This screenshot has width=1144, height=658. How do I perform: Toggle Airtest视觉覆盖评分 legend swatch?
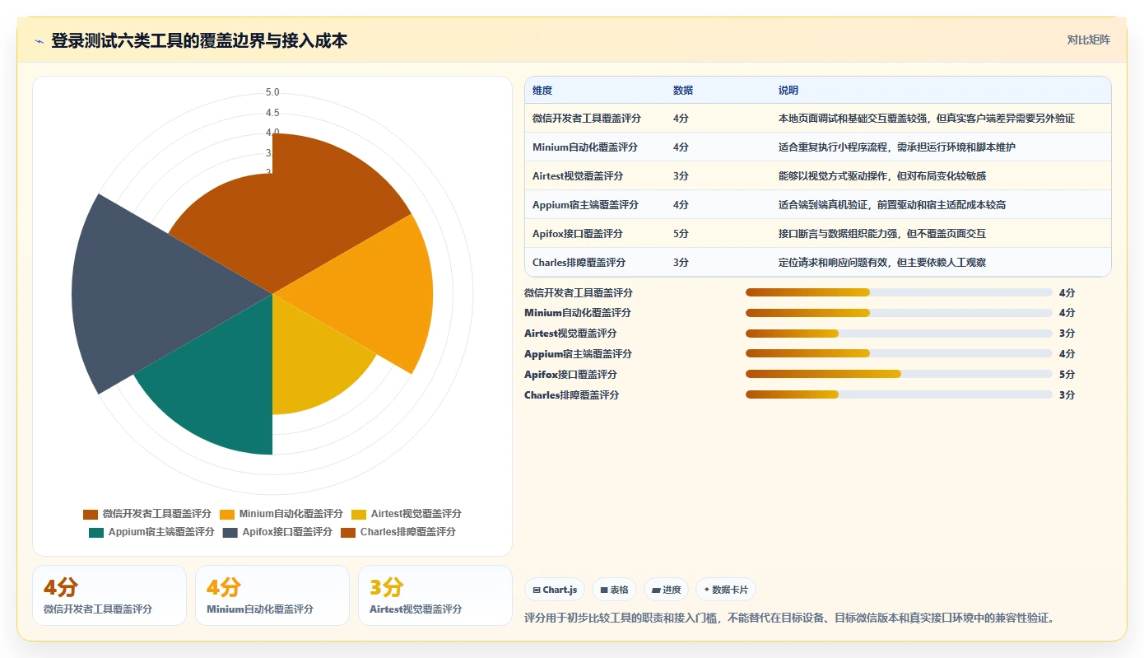point(359,514)
